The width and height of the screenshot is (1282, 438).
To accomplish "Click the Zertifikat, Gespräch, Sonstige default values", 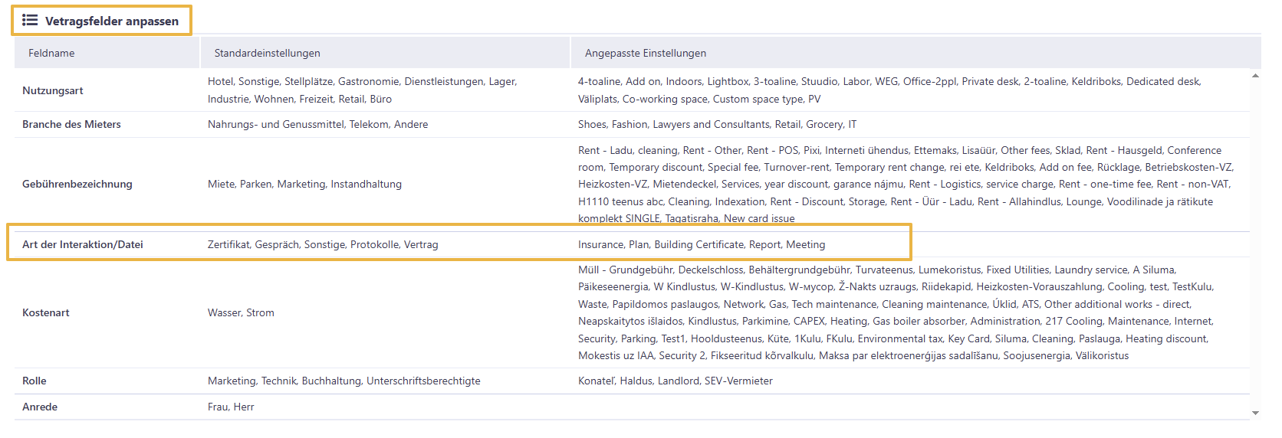I will pyautogui.click(x=323, y=244).
